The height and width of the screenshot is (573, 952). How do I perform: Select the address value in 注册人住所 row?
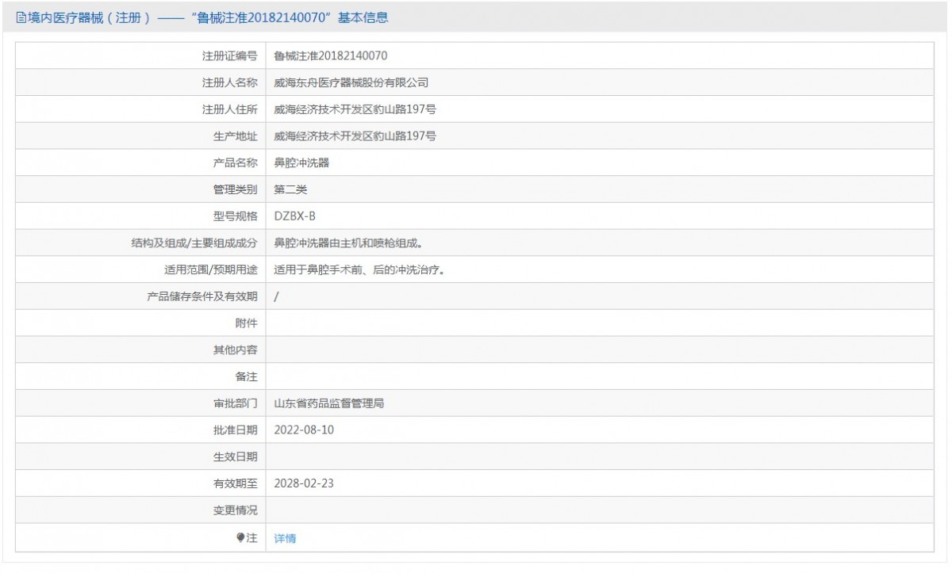(355, 109)
